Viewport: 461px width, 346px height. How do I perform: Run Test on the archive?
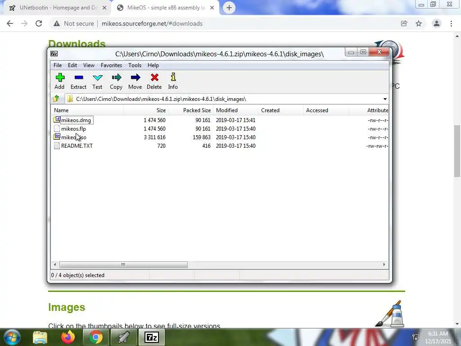(x=97, y=77)
